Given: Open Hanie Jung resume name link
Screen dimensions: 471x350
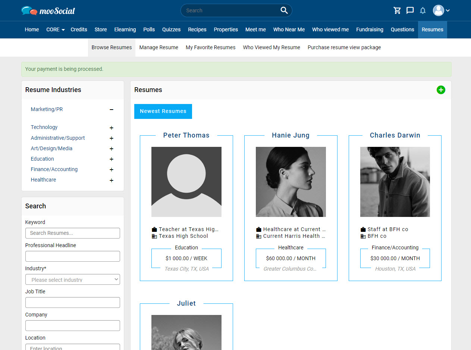Looking at the screenshot, I should [x=291, y=135].
